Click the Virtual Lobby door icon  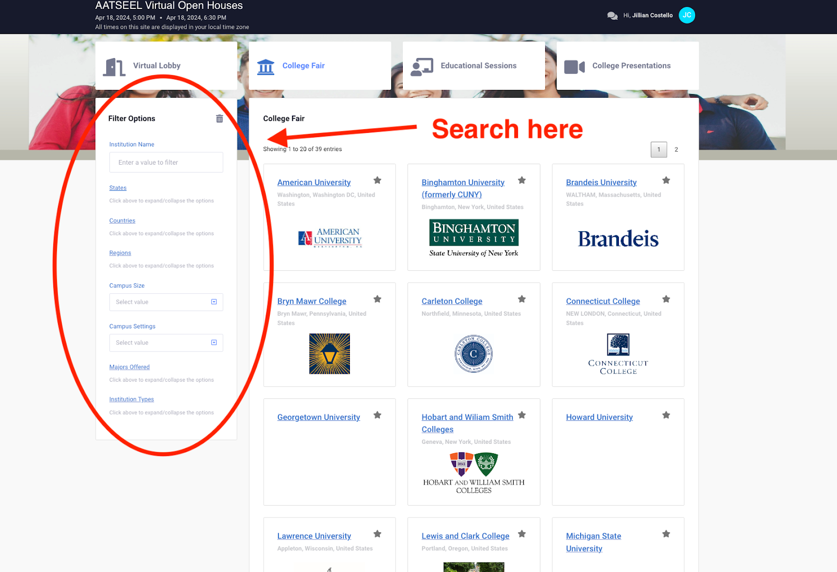click(114, 66)
